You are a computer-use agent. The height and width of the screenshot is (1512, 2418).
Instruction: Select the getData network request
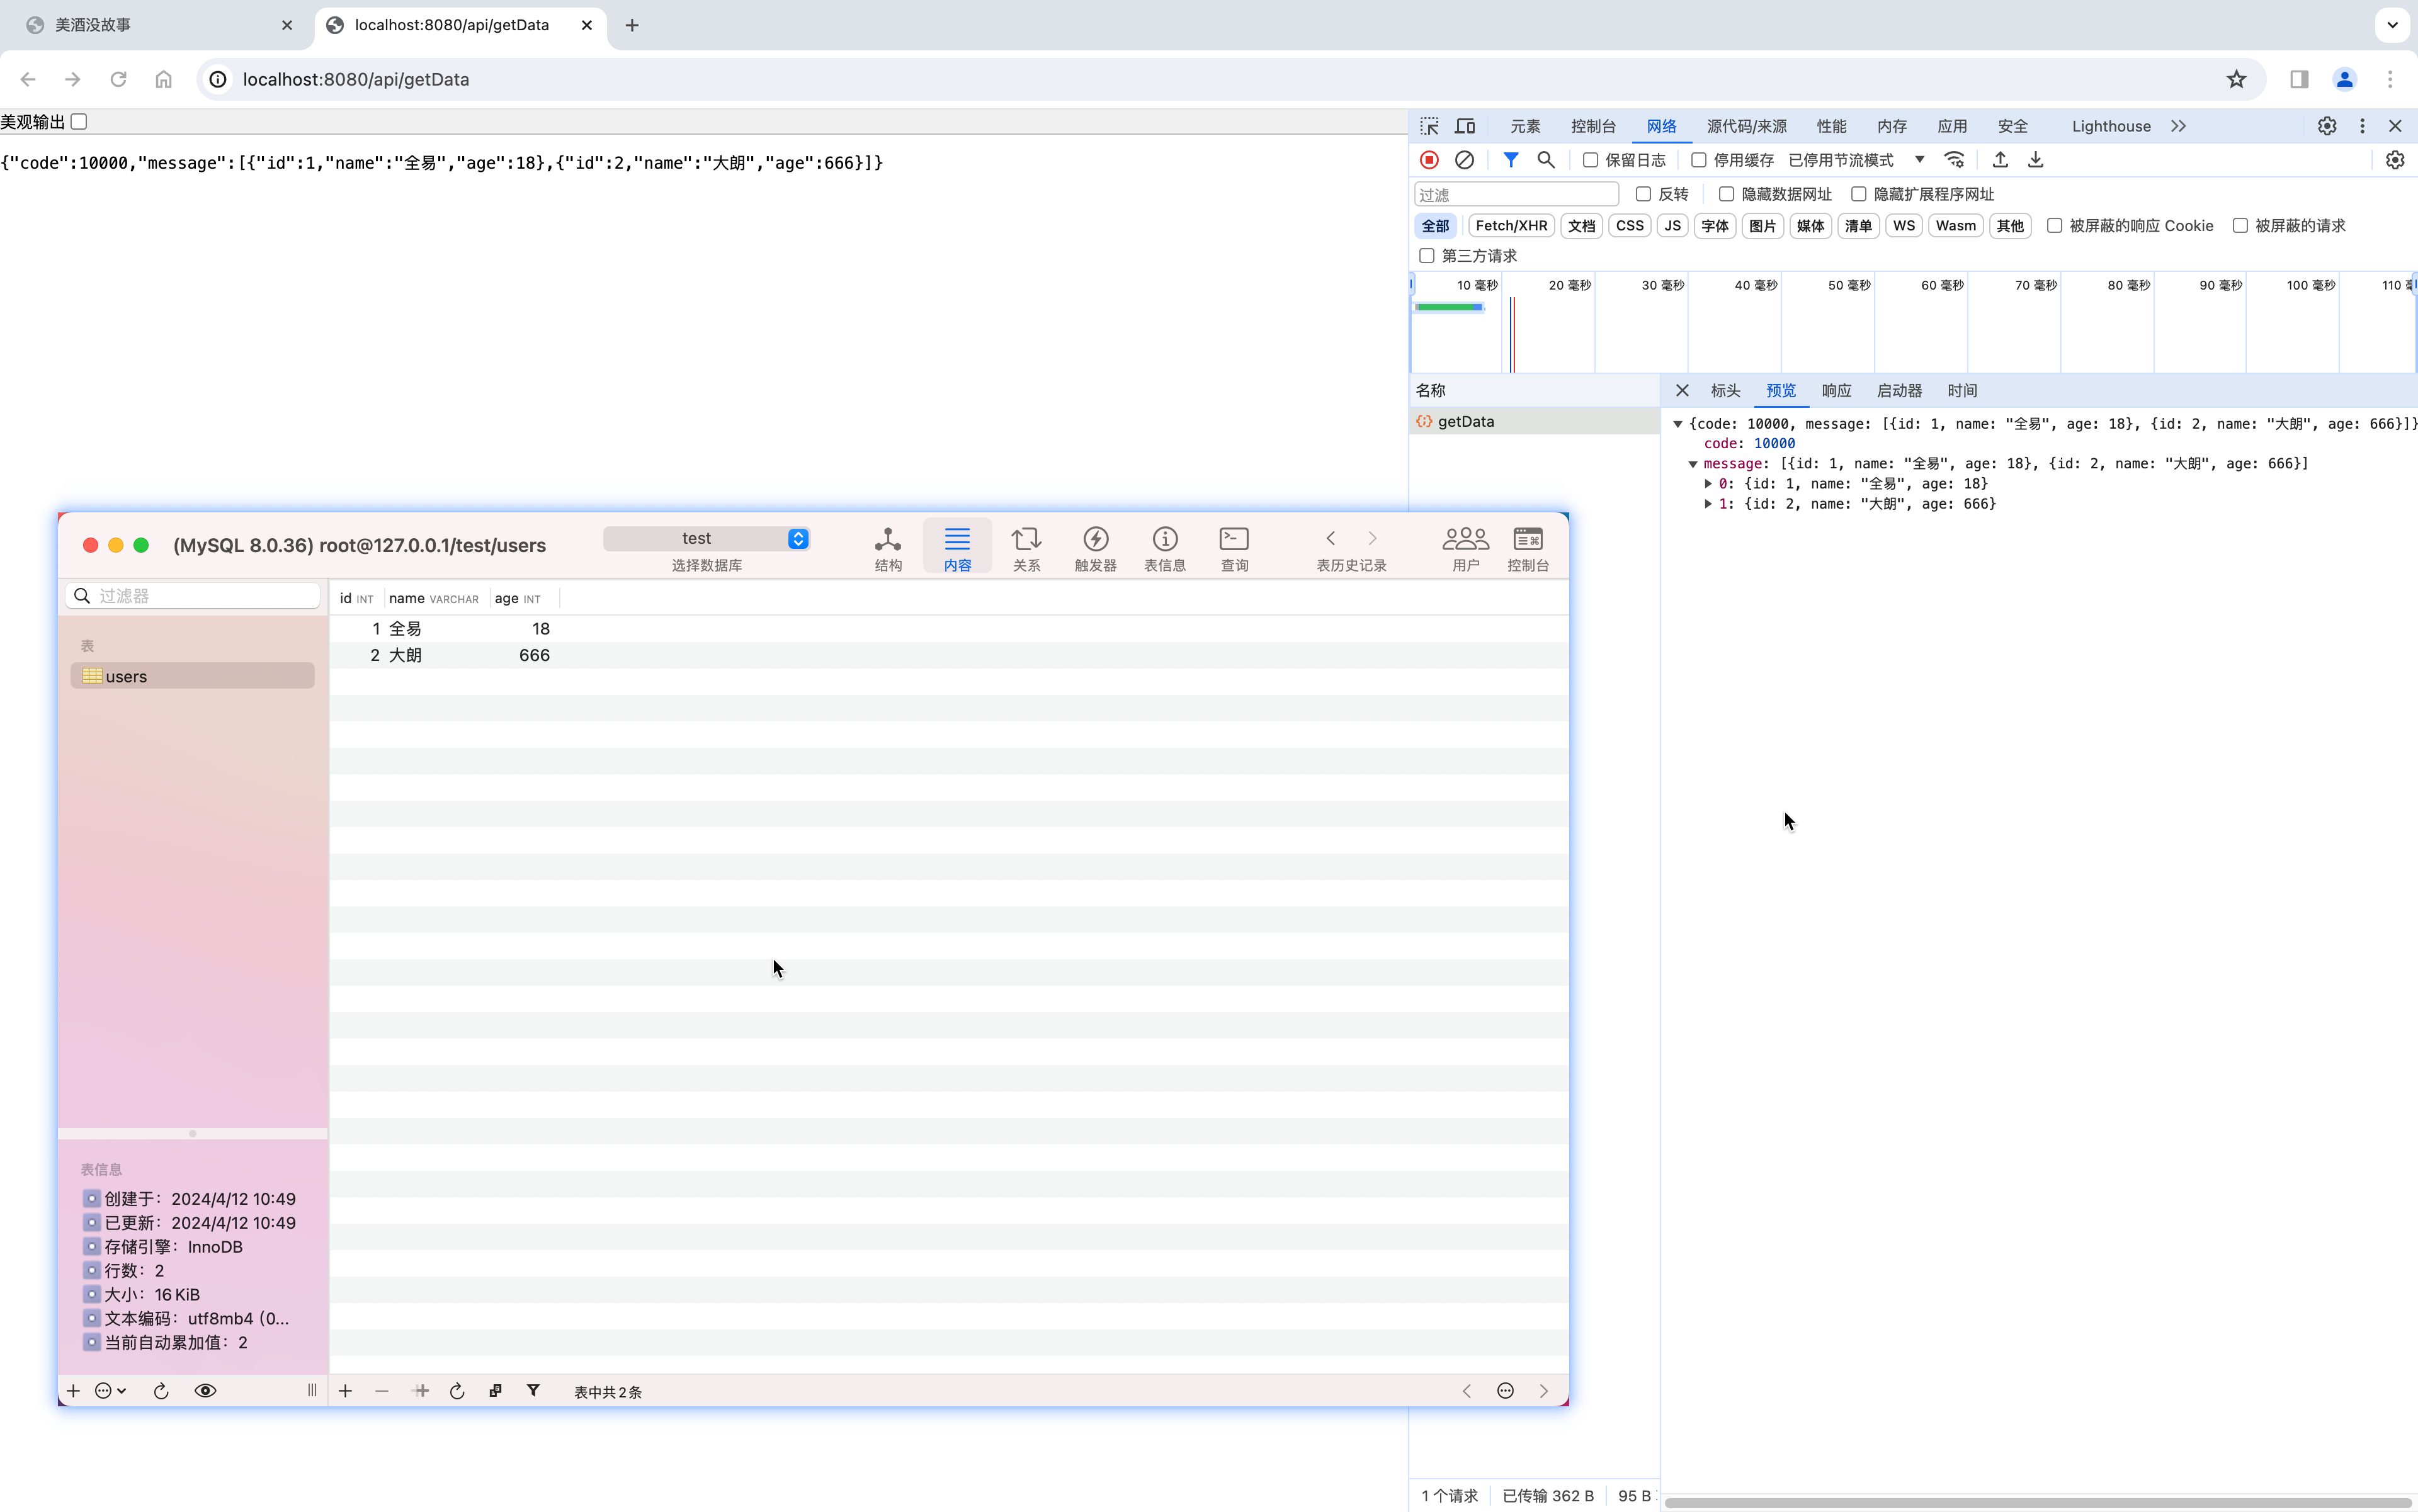tap(1466, 422)
